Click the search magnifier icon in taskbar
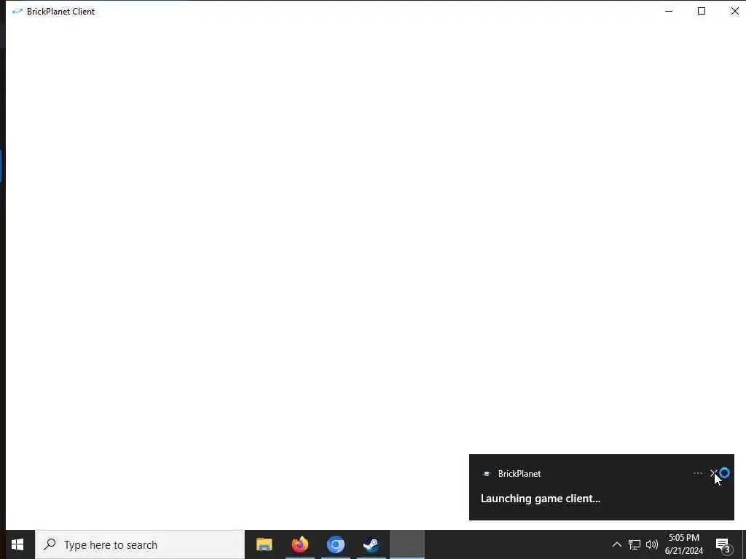Screen dimensions: 746x559 pos(50,544)
